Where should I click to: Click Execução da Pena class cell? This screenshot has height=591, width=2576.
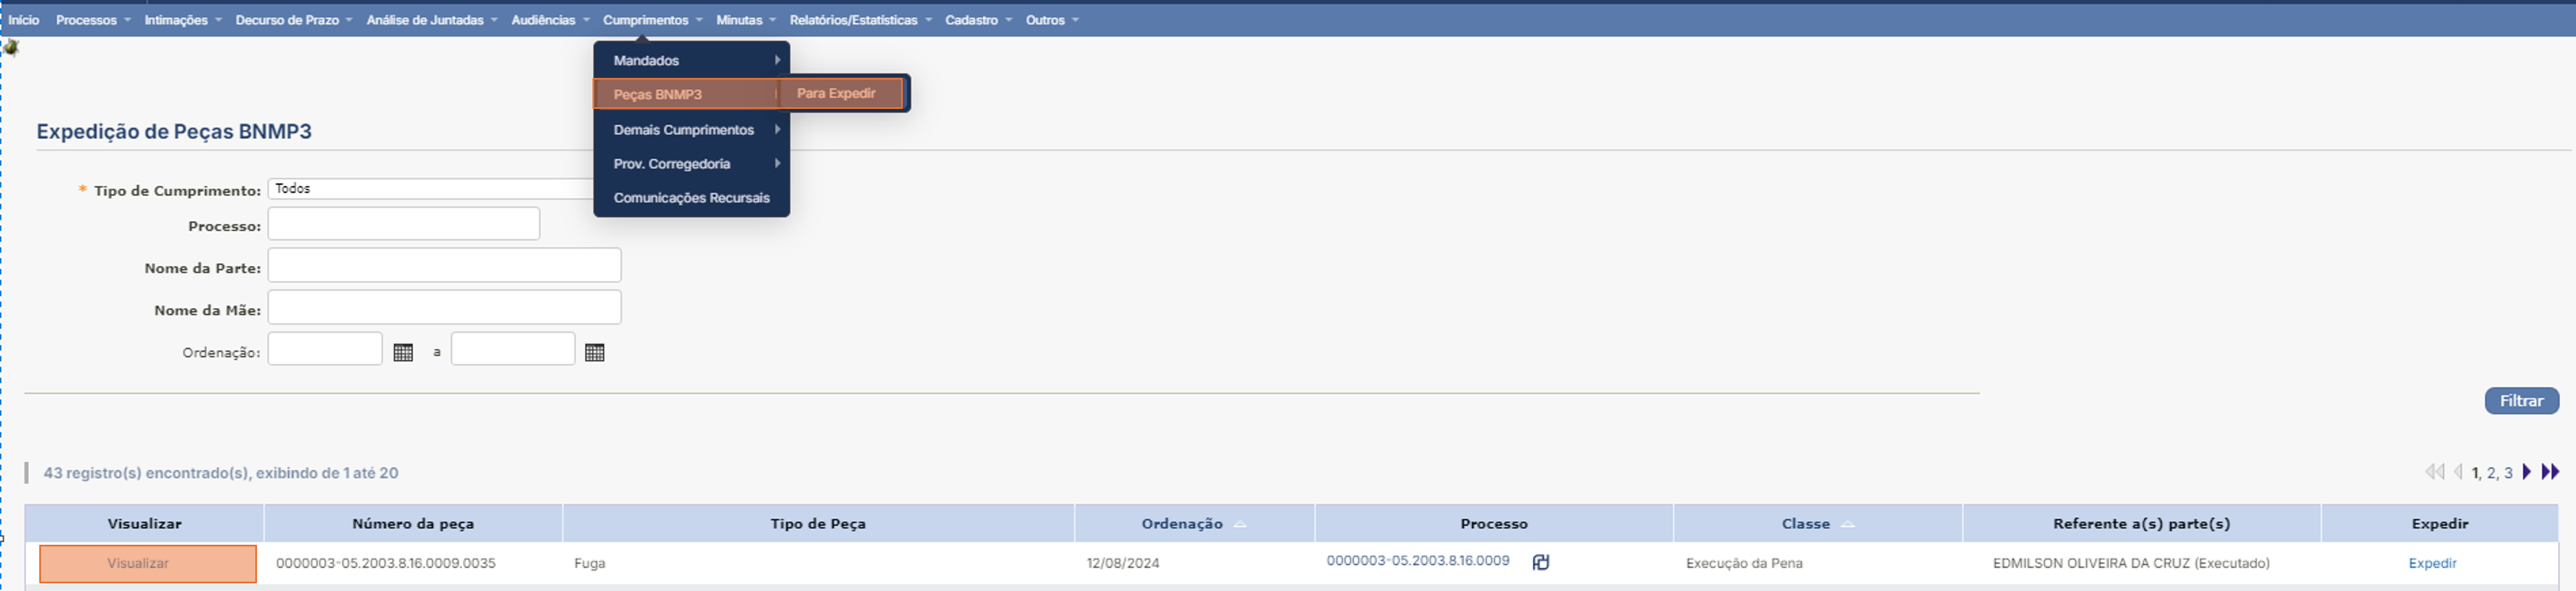tap(1744, 563)
